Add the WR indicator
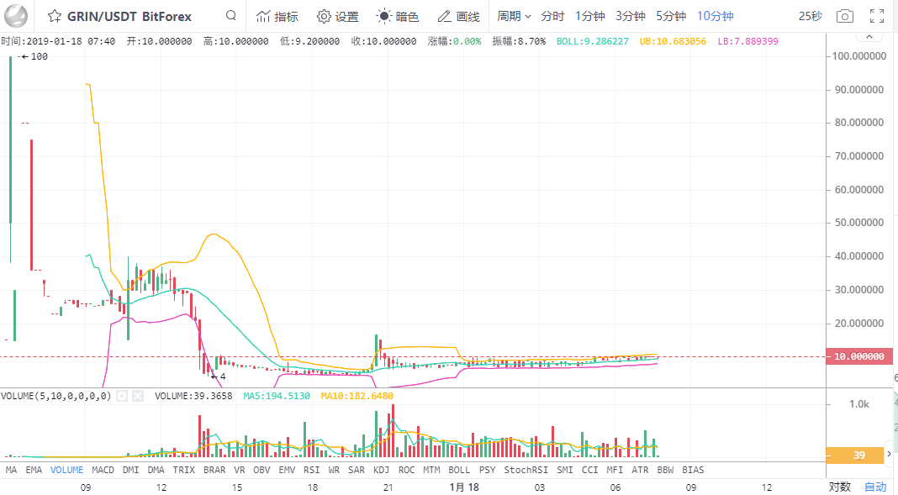 pyautogui.click(x=334, y=470)
